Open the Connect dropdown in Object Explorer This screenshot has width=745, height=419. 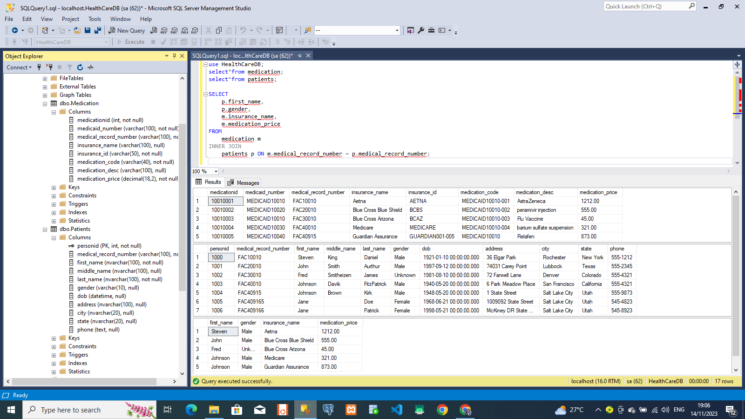tap(19, 68)
